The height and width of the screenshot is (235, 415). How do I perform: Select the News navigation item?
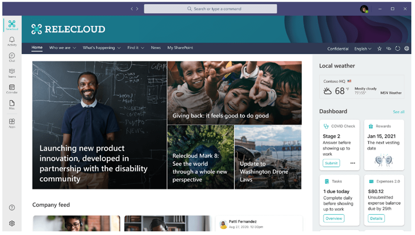click(x=156, y=48)
